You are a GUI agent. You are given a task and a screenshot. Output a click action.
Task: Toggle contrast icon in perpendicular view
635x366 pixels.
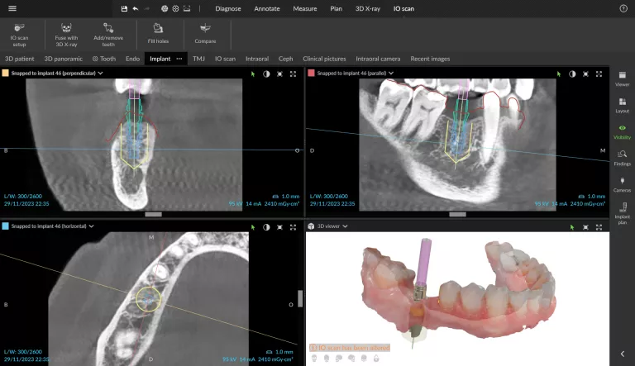tap(266, 74)
